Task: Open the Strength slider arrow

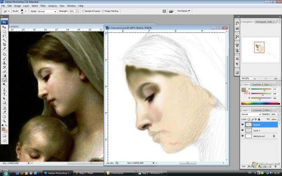Action: coord(77,11)
